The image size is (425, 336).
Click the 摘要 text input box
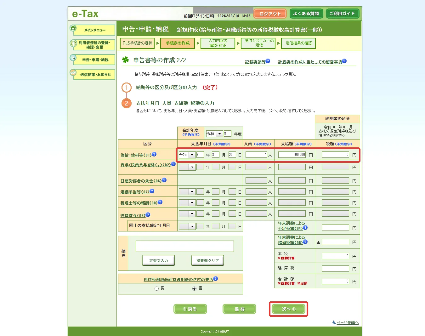click(x=185, y=246)
